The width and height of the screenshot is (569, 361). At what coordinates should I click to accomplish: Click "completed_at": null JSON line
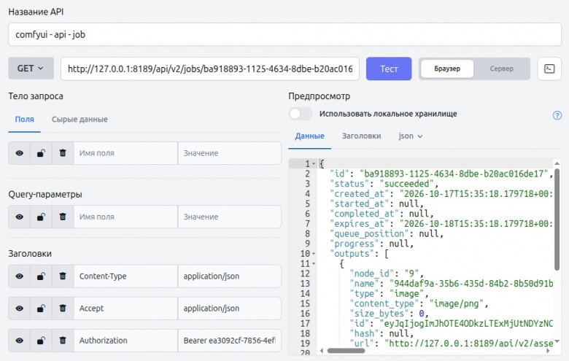click(x=382, y=214)
